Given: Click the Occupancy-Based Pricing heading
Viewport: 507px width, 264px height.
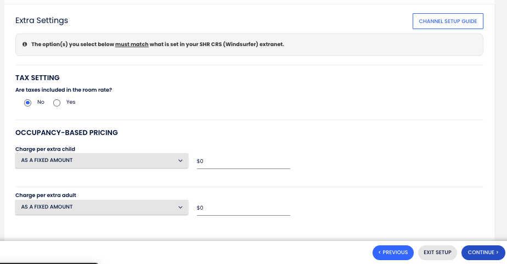Looking at the screenshot, I should (66, 133).
